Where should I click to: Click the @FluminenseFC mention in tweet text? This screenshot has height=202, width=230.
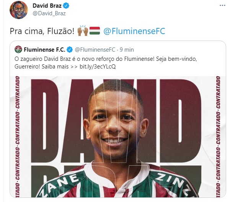point(134,31)
